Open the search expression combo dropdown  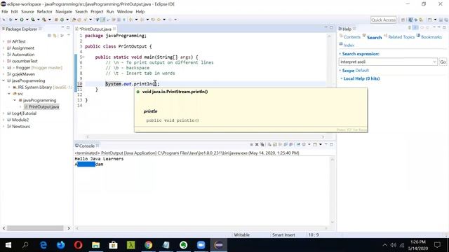click(x=434, y=62)
